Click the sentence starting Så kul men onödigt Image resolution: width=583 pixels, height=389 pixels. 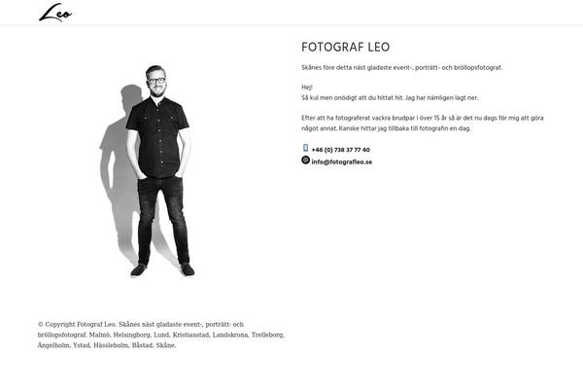click(x=390, y=98)
